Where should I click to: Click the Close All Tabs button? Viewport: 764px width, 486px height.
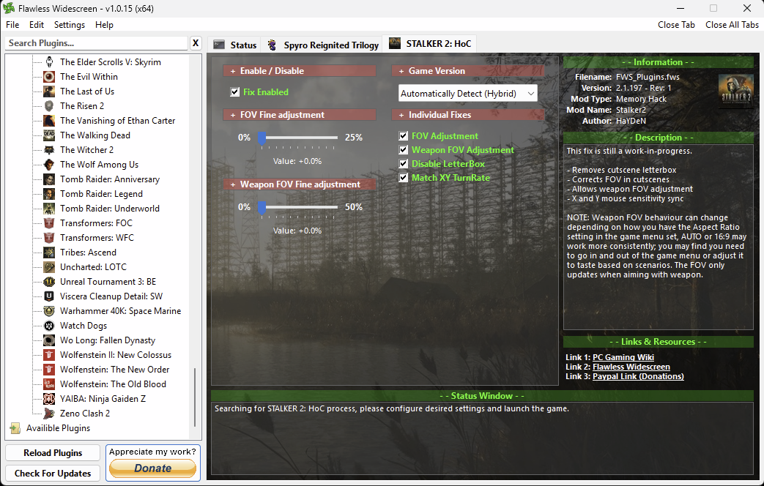732,25
